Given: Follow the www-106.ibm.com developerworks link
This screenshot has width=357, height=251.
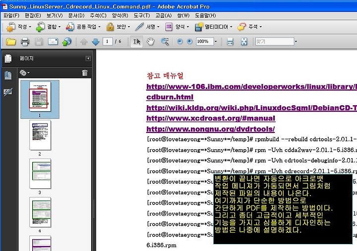Looking at the screenshot, I should click(251, 86).
